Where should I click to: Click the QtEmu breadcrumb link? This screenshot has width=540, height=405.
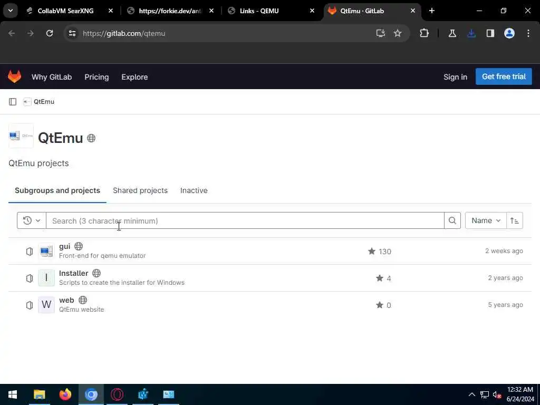44,102
